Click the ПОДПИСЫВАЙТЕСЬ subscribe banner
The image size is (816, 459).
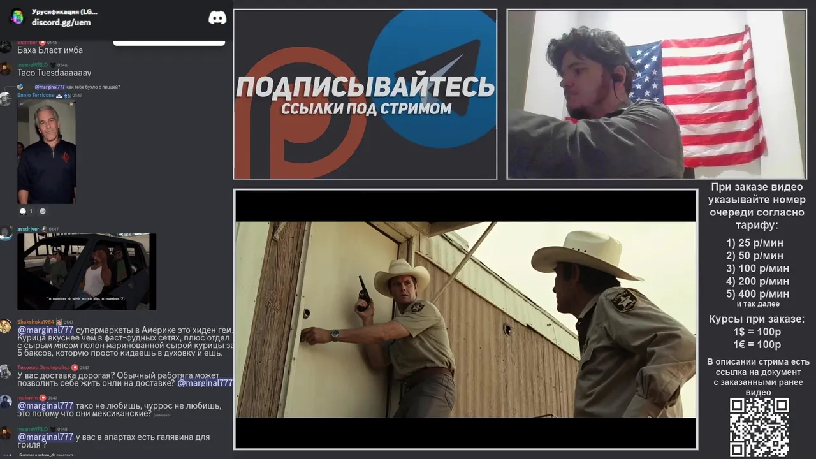coord(365,94)
